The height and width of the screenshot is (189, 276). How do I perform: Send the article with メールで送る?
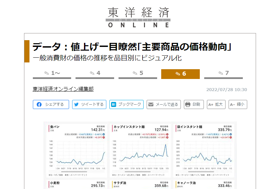(x=164, y=105)
